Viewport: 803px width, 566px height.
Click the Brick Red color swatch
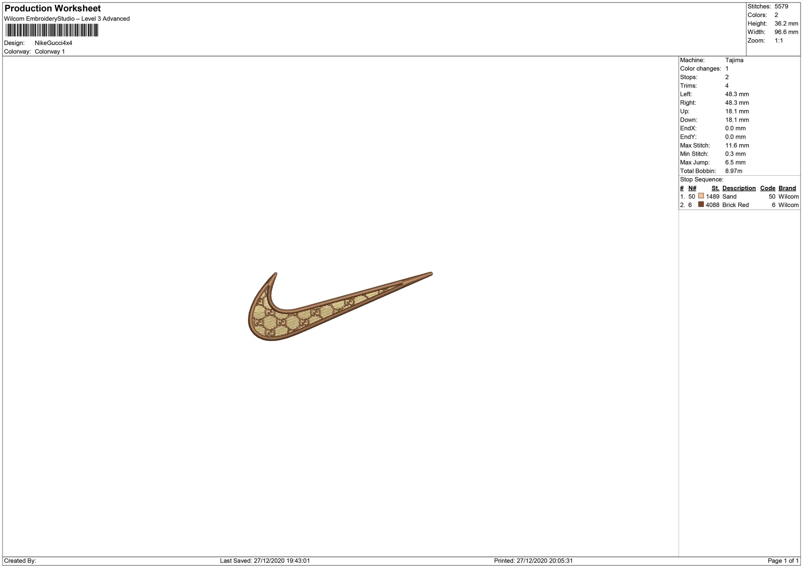701,204
